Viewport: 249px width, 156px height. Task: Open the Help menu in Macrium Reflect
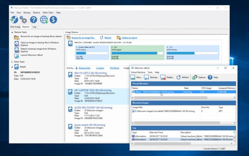[x=58, y=13]
